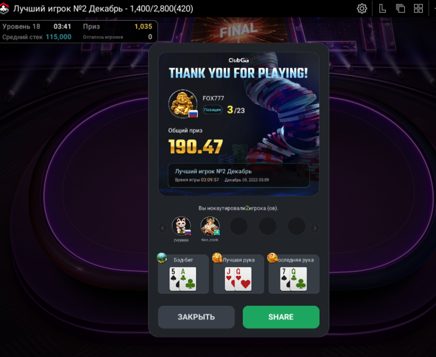This screenshot has height=357, width=436.
Task: Click the Лучшая рука emoji badge
Action: 217,258
